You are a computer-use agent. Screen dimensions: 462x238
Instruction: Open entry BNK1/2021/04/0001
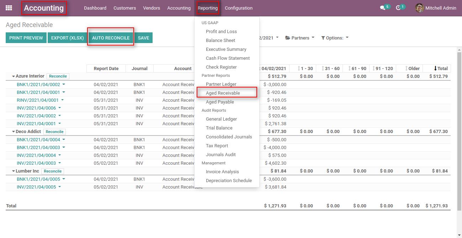click(x=38, y=92)
